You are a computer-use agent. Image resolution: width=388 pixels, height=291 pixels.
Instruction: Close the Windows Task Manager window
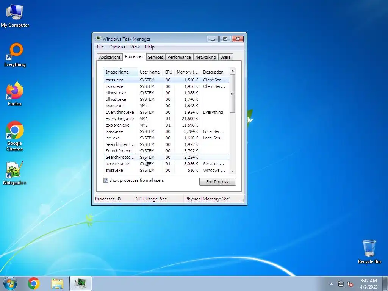tap(238, 39)
